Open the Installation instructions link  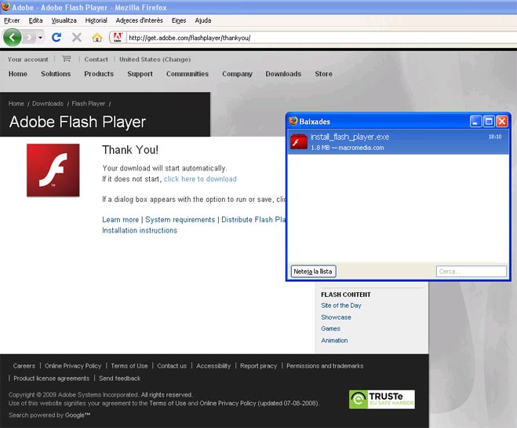pos(140,230)
